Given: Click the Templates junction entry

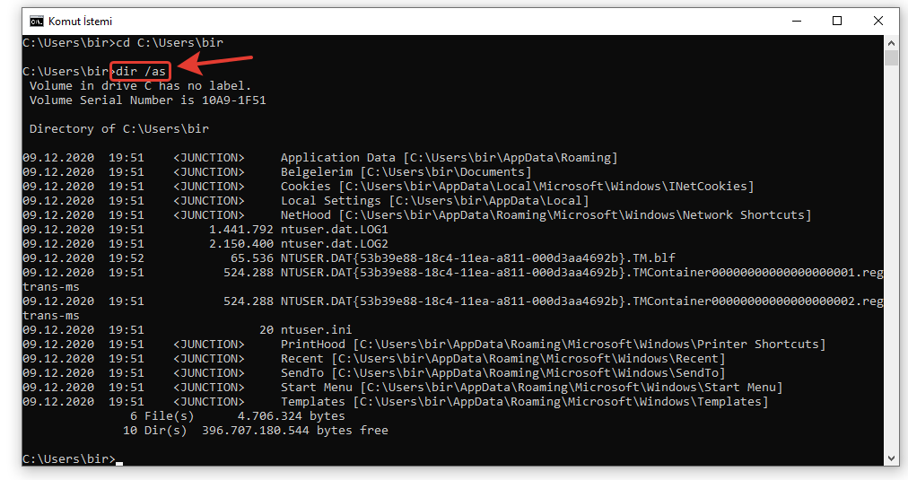Looking at the screenshot, I should point(312,402).
